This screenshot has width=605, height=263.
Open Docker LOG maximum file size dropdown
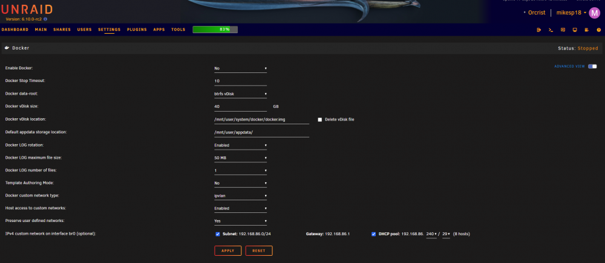tap(240, 157)
